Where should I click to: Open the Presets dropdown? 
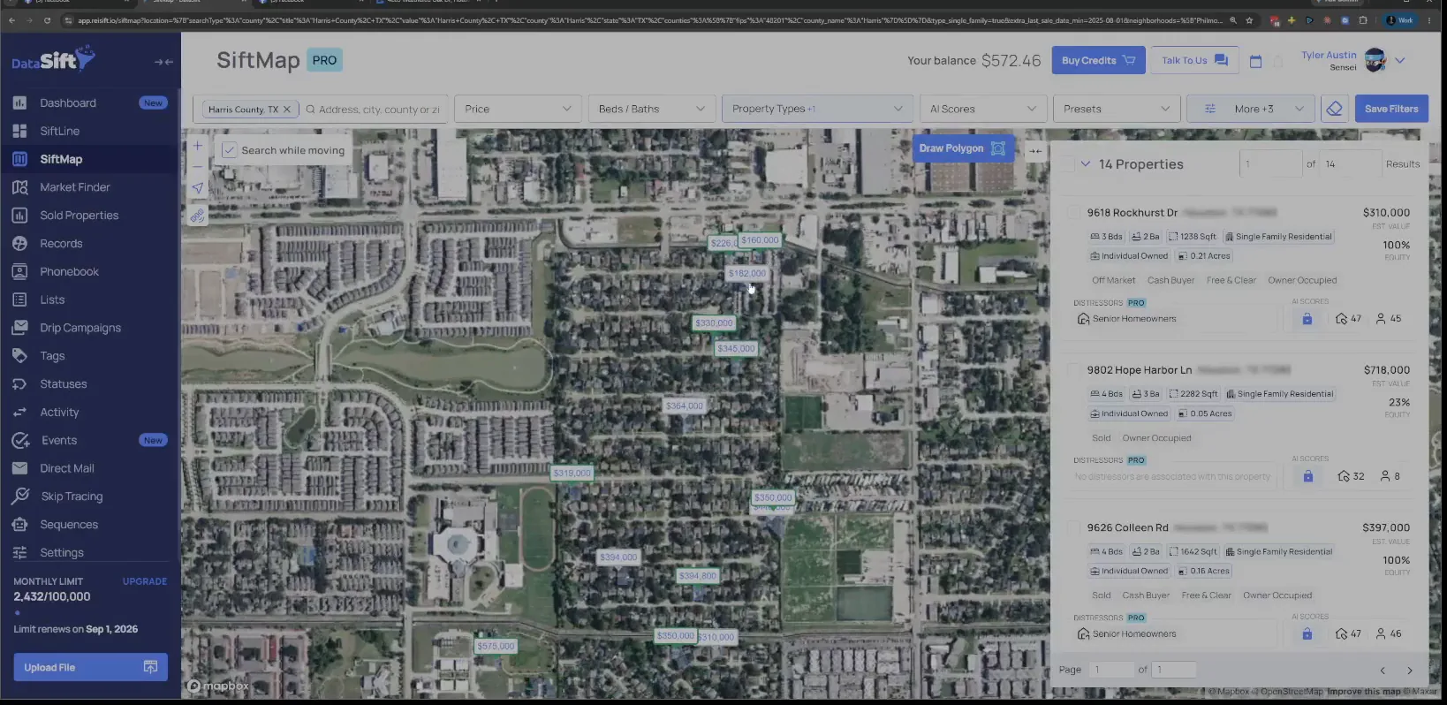tap(1117, 109)
